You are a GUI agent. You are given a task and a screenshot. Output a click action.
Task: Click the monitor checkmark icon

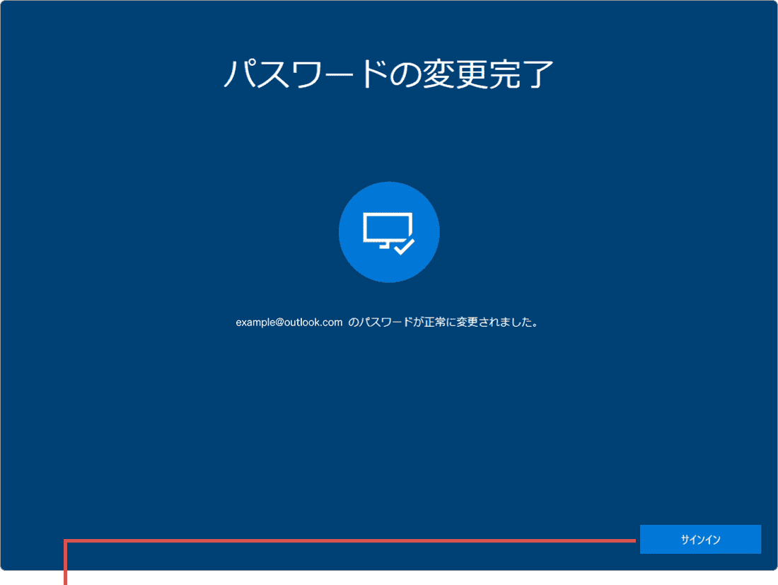[389, 232]
